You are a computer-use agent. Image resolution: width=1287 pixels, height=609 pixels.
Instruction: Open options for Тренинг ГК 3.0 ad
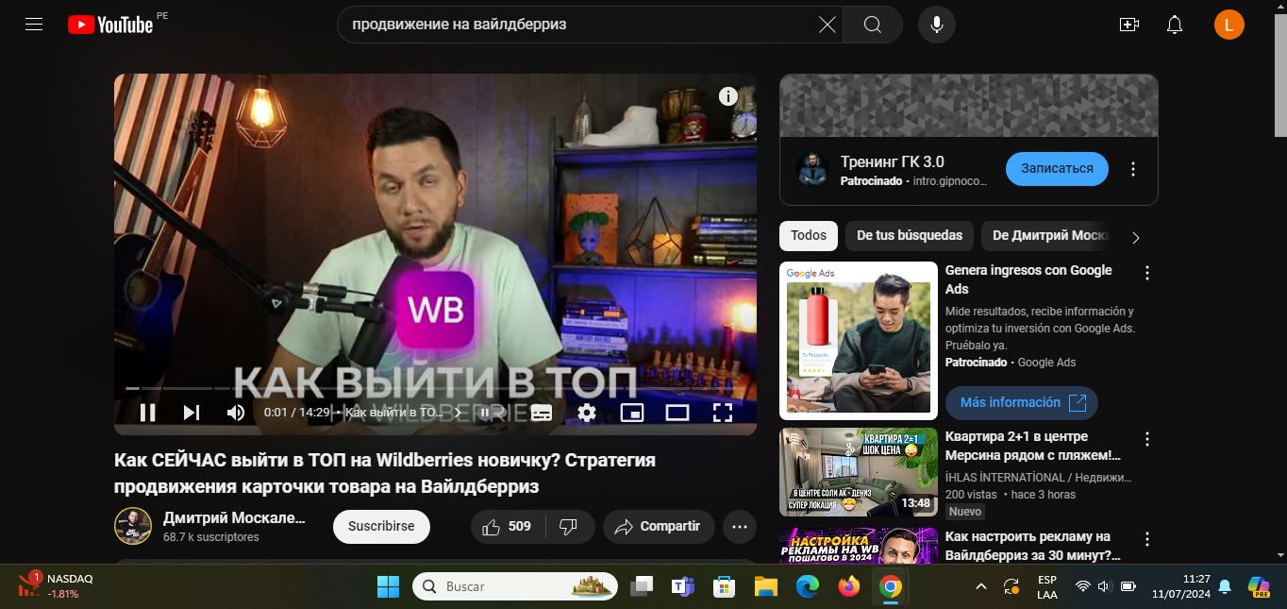click(x=1133, y=170)
